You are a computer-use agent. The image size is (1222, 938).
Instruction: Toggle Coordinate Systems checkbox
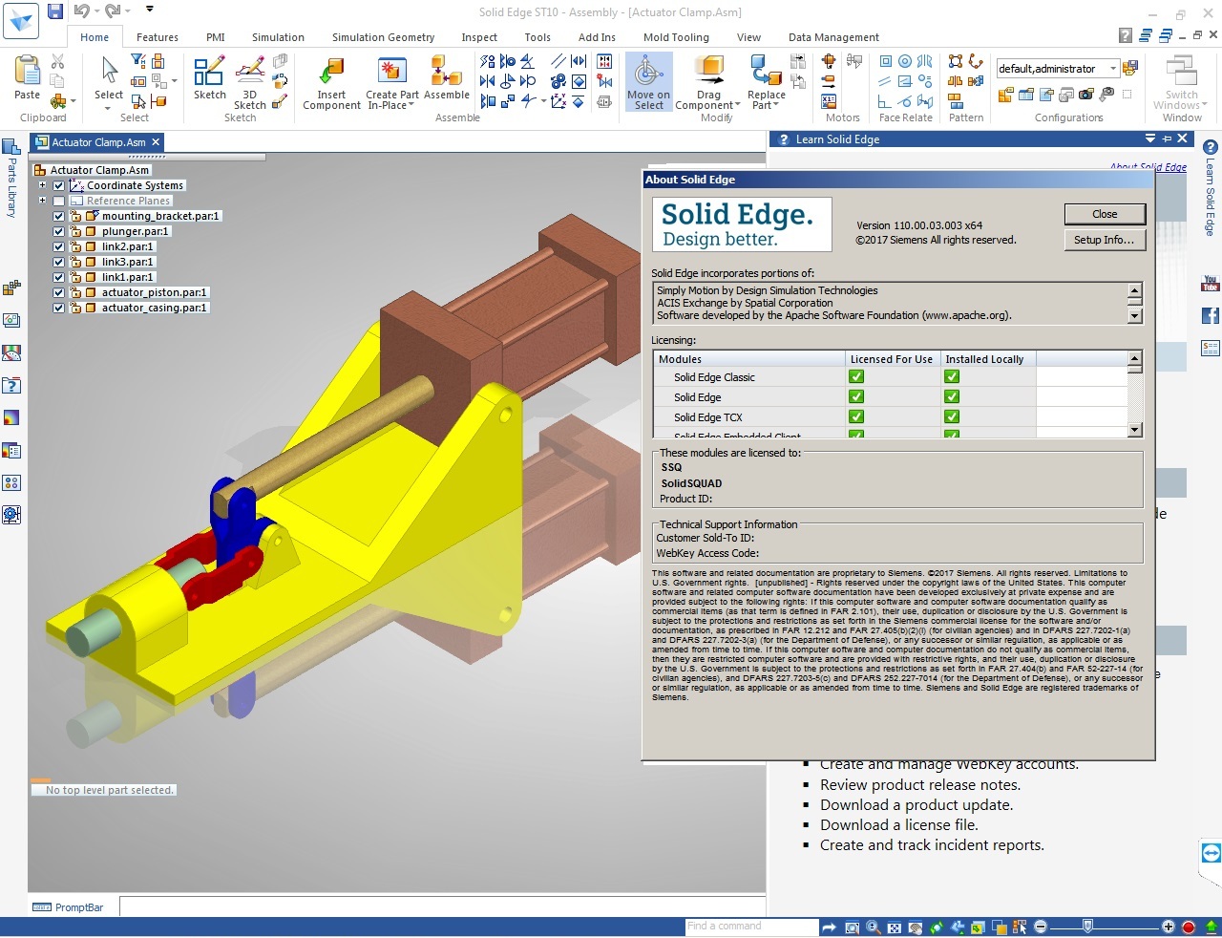(59, 185)
